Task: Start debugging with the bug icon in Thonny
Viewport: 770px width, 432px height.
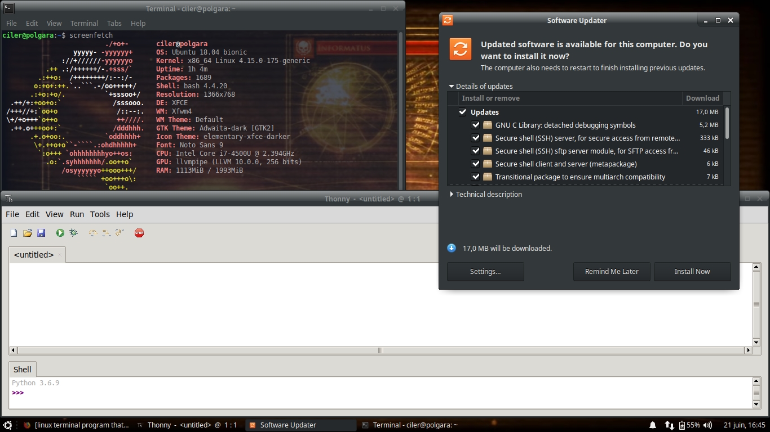Action: 73,233
